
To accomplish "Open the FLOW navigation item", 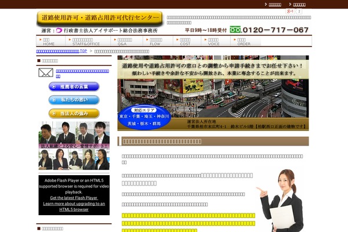I will coord(158,42).
